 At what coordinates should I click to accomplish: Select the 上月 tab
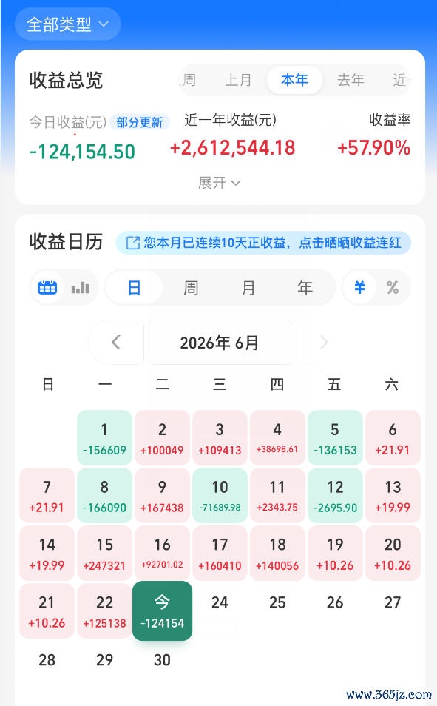(238, 80)
